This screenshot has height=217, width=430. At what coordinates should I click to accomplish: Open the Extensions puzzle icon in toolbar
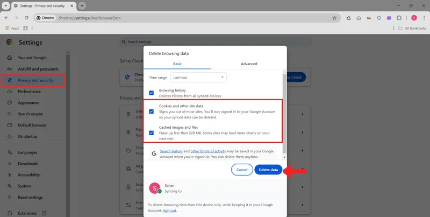coord(399,18)
